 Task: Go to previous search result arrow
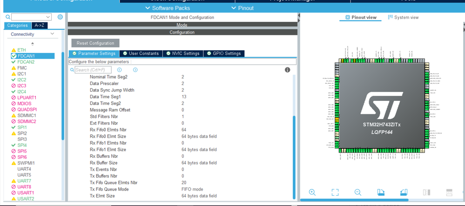coord(120,70)
